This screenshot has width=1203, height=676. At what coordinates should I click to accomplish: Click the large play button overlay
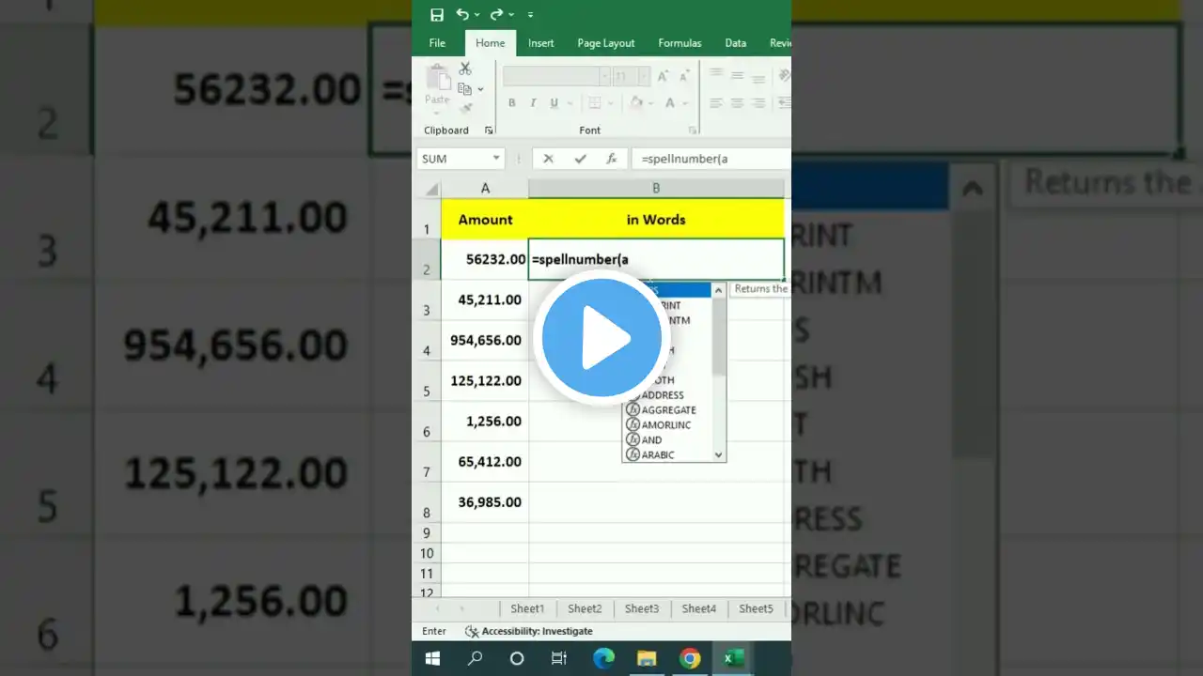pos(601,338)
